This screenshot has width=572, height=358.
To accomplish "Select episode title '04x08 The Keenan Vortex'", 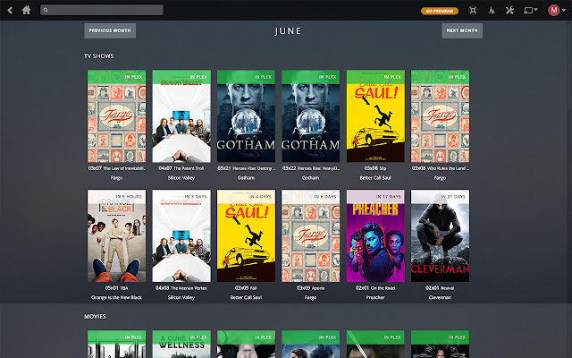I will click(x=181, y=288).
